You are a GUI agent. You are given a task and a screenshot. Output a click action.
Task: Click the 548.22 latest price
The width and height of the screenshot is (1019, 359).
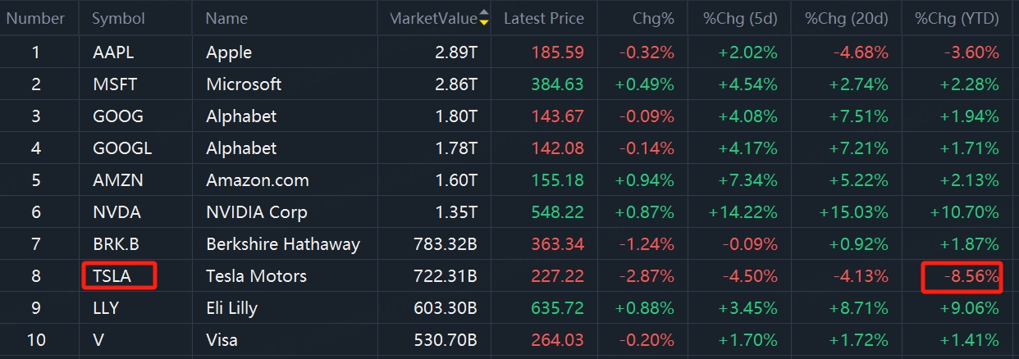[558, 212]
